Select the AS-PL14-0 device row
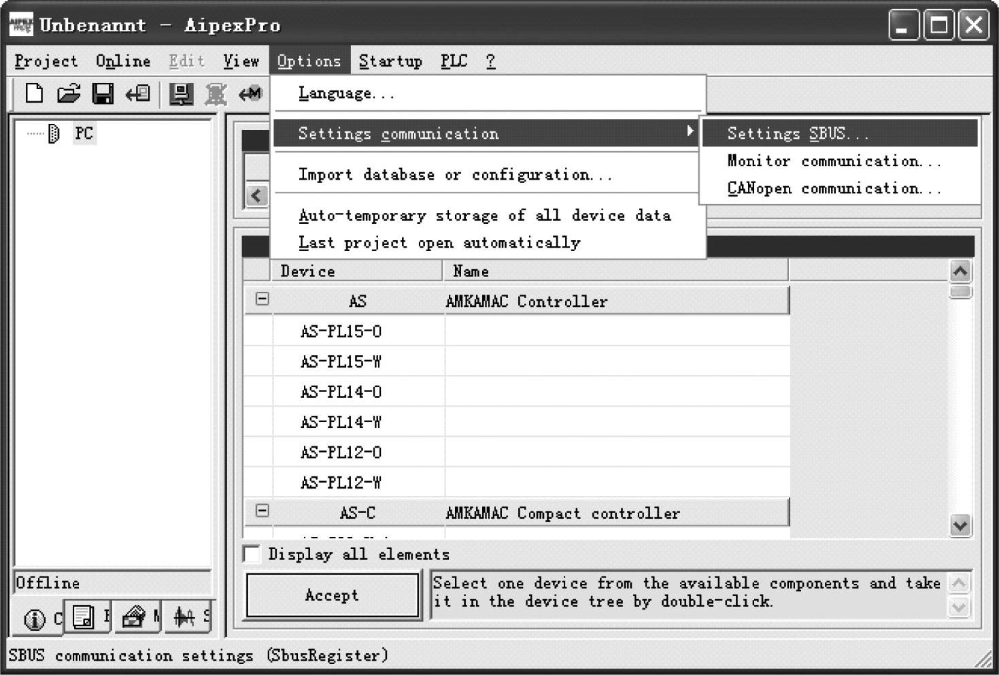This screenshot has height=675, width=999. pos(517,392)
